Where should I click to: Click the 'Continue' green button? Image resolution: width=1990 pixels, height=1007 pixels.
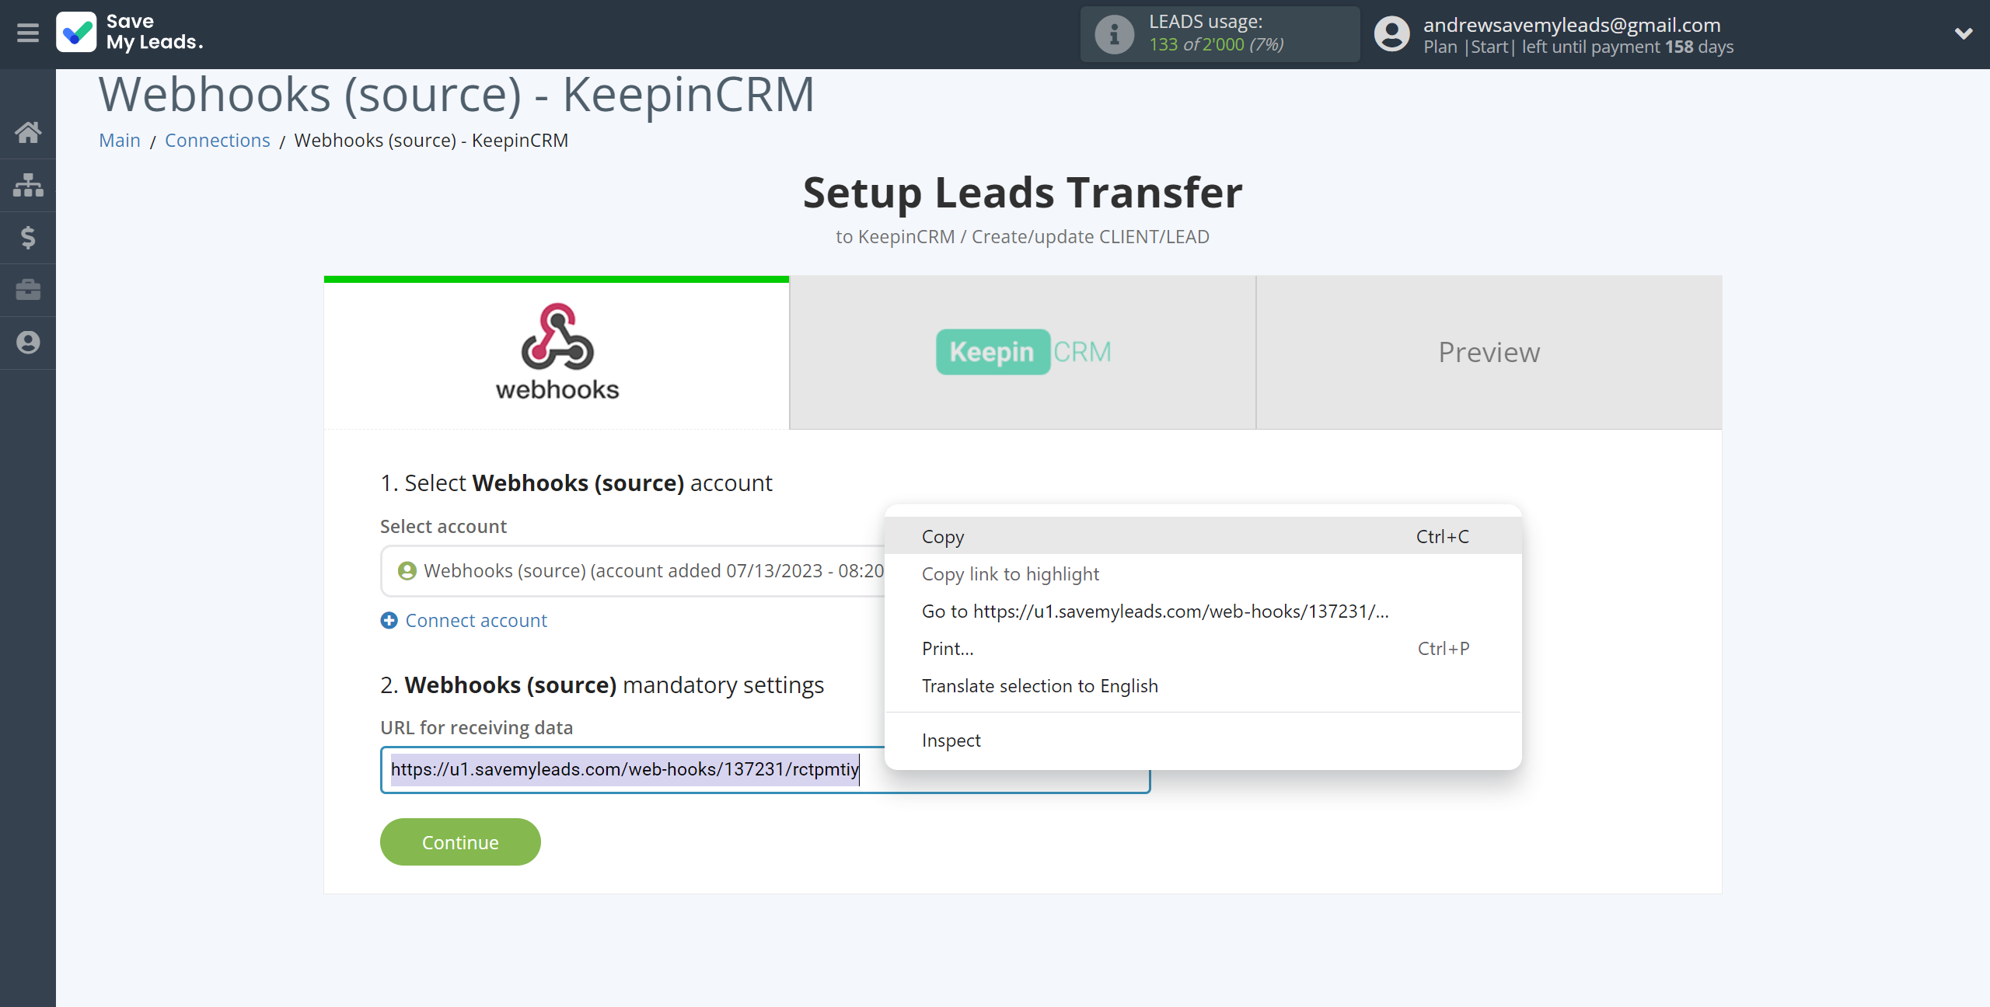[460, 842]
